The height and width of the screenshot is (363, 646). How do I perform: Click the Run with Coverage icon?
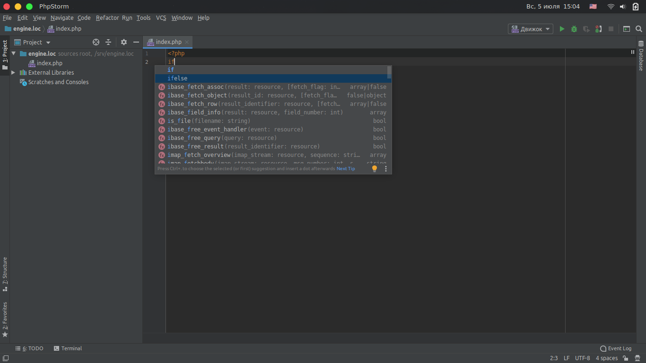coord(586,29)
